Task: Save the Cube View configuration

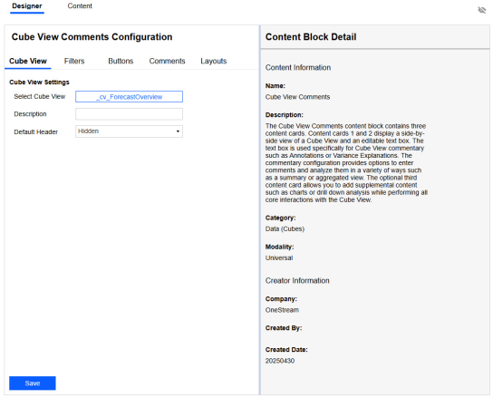Action: 33,383
